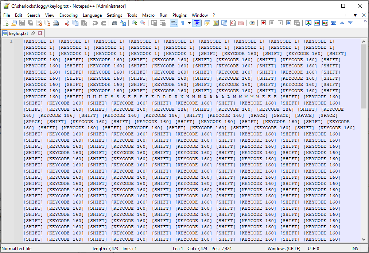
Task: Cut selection with the scissors icon
Action: [67, 23]
